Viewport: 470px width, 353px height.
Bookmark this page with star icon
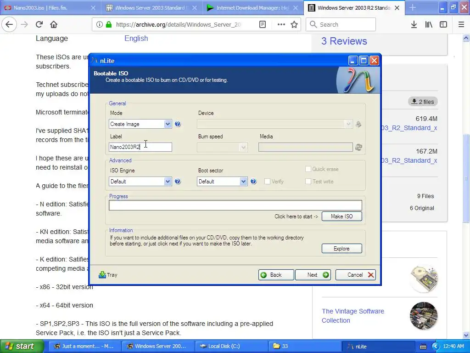[294, 24]
